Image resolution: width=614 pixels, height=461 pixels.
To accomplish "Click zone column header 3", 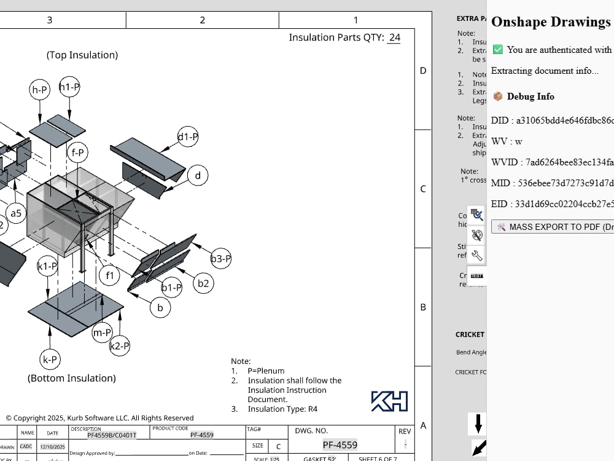I will [x=49, y=20].
